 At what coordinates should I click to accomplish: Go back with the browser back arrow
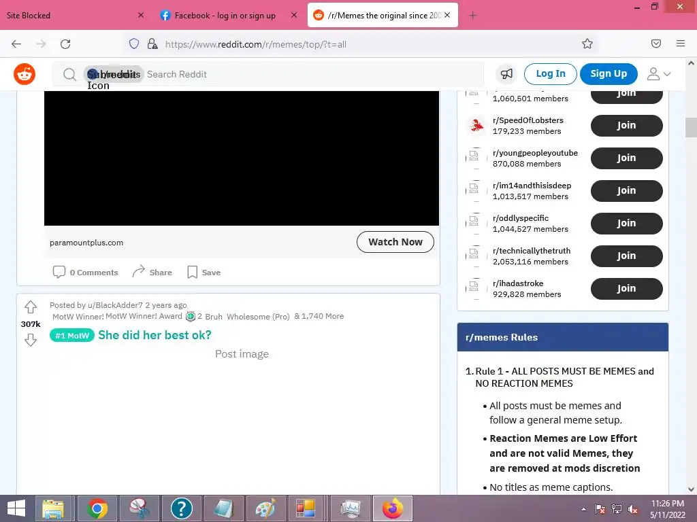[16, 44]
